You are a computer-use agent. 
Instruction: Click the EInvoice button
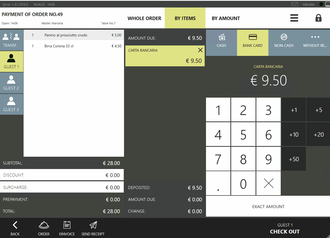[67, 228]
